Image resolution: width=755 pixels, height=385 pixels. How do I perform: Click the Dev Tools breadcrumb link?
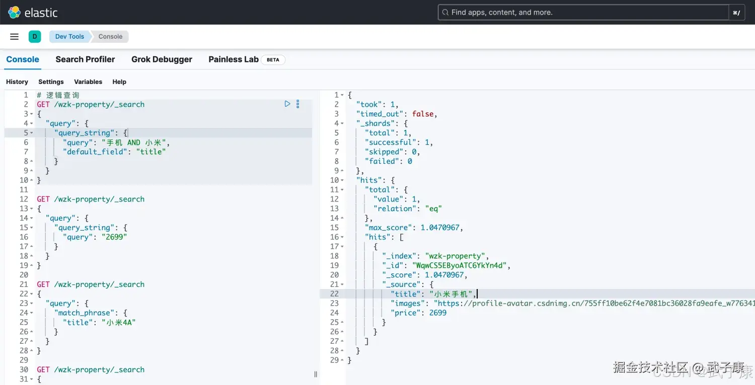pyautogui.click(x=69, y=36)
